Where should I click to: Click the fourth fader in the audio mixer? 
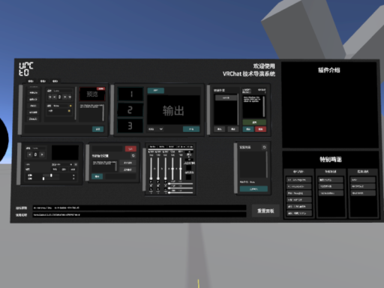point(172,169)
